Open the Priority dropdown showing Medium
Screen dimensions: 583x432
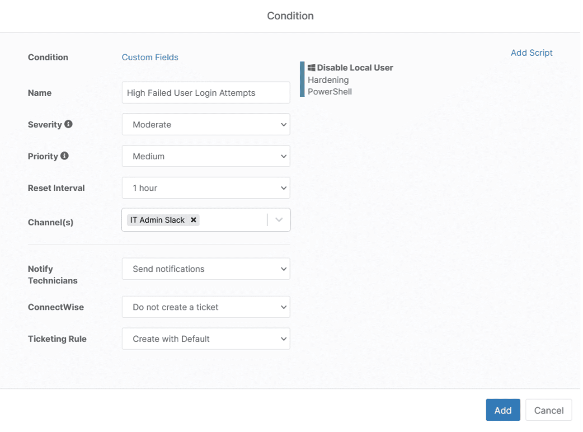click(x=206, y=156)
